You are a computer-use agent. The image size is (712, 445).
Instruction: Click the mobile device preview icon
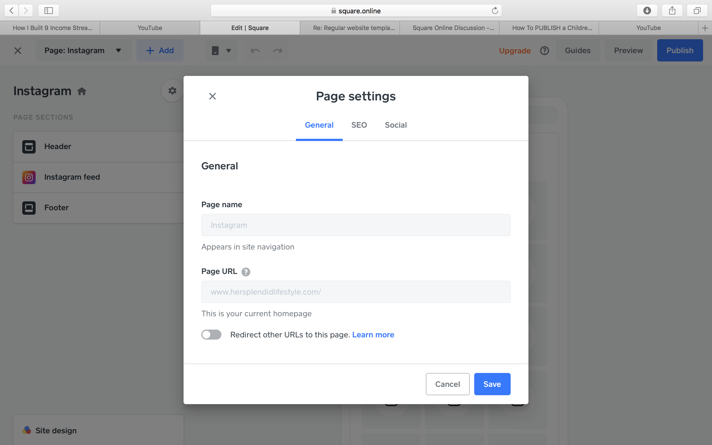coord(215,51)
